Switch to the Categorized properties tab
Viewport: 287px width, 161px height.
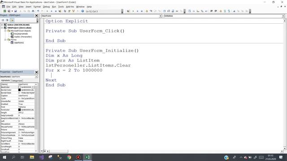(x=17, y=80)
